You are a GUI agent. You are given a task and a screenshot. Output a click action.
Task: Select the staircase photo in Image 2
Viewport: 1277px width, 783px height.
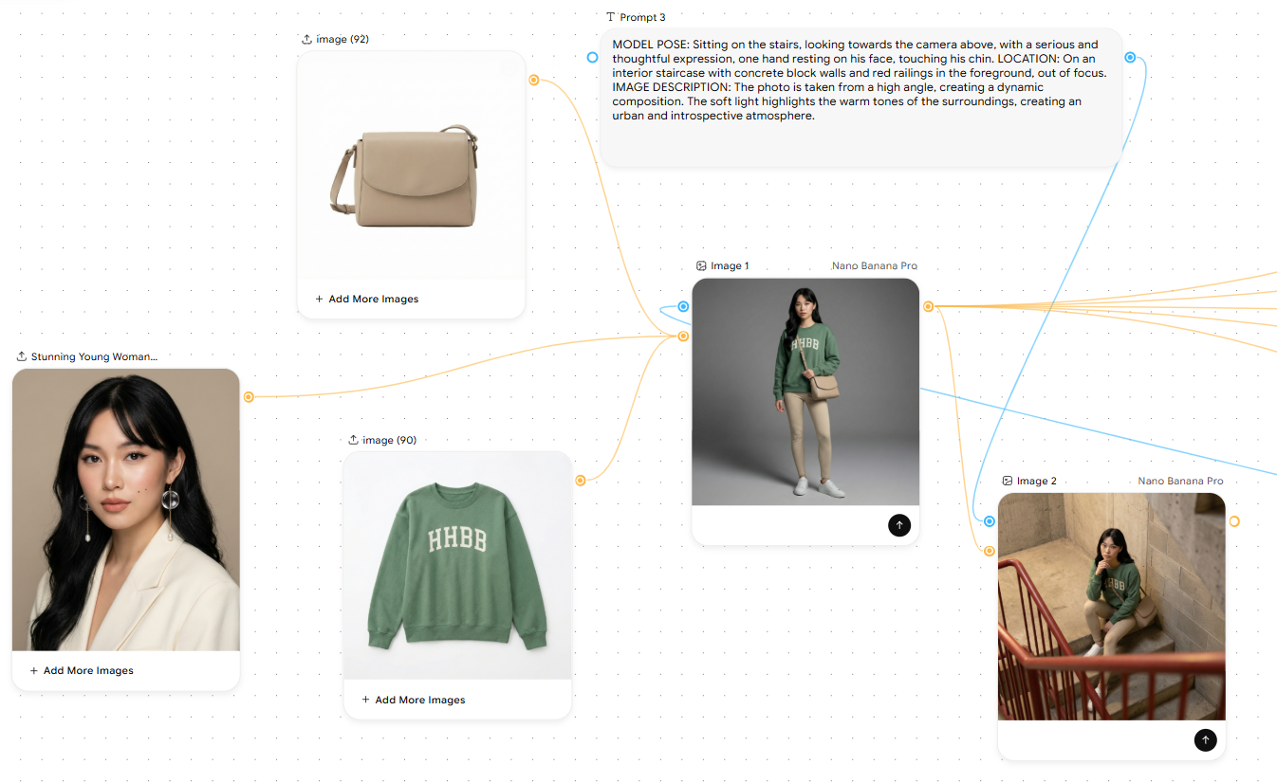[x=1111, y=607]
